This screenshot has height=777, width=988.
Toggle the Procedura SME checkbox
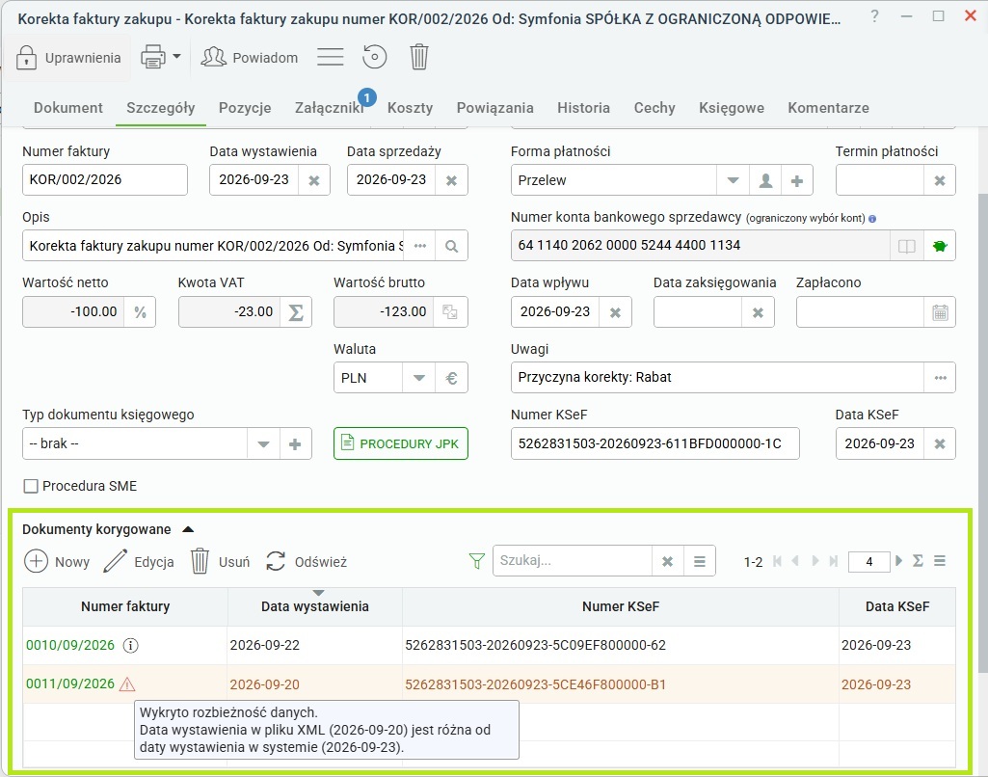click(30, 486)
